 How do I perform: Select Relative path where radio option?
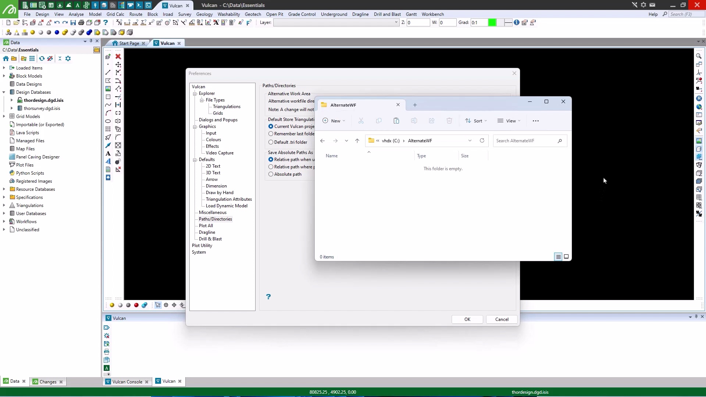tap(271, 167)
